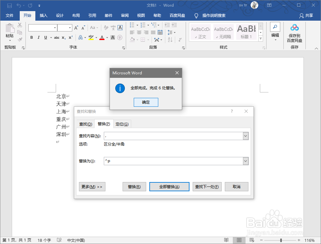Screen dimensions: 321x244
Task: Open the font size dropdown
Action: pos(70,28)
